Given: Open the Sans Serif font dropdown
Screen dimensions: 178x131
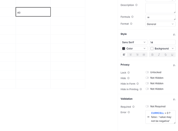Looking at the screenshot, I should point(134,42).
